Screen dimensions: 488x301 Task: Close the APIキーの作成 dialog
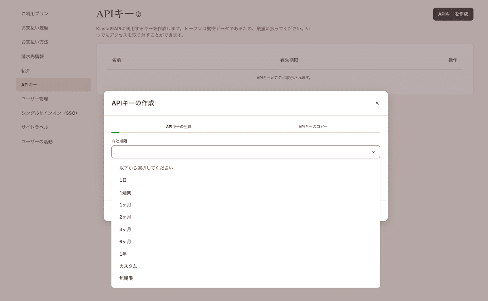(x=377, y=103)
